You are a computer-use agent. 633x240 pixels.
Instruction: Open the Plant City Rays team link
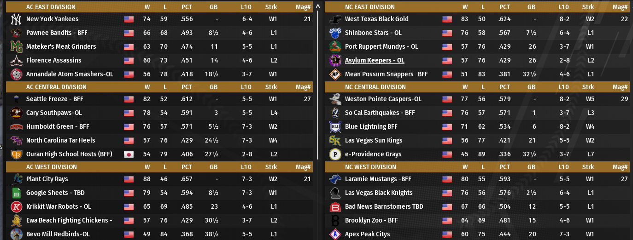tap(47, 179)
